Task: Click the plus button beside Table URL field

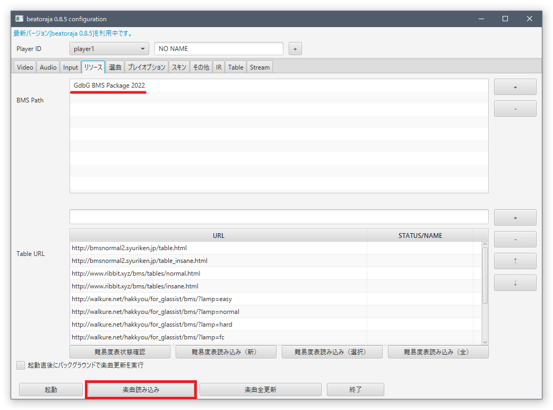Action: pyautogui.click(x=515, y=218)
